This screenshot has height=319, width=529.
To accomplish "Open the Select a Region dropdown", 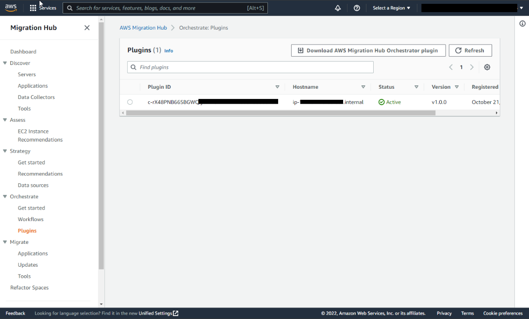I will pos(391,8).
